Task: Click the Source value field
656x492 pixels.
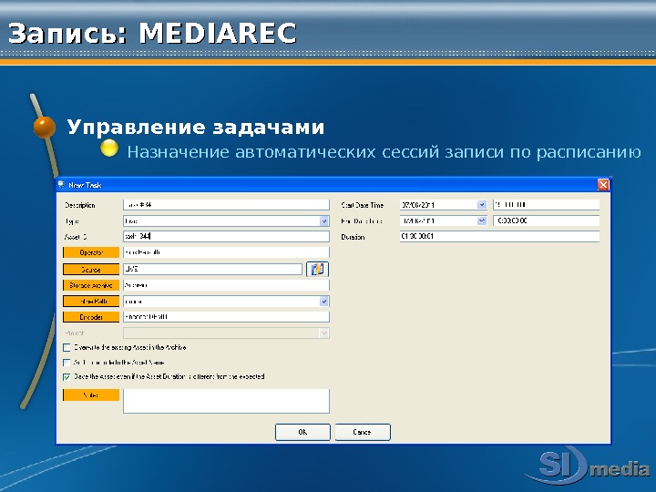Action: point(213,270)
